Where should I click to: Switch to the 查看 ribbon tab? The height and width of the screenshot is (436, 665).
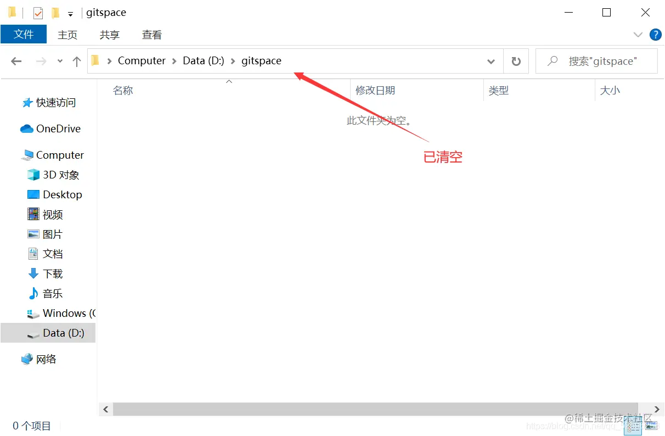pyautogui.click(x=152, y=35)
